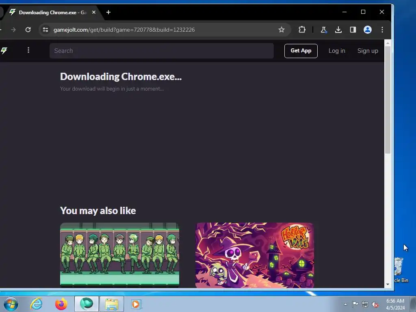
Task: Bookmark this page with the star icon
Action: [282, 30]
